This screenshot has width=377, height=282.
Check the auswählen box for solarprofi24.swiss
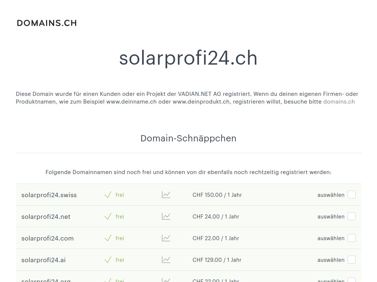pyautogui.click(x=352, y=195)
